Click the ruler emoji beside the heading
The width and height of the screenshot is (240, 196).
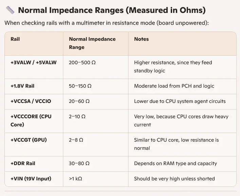click(10, 10)
